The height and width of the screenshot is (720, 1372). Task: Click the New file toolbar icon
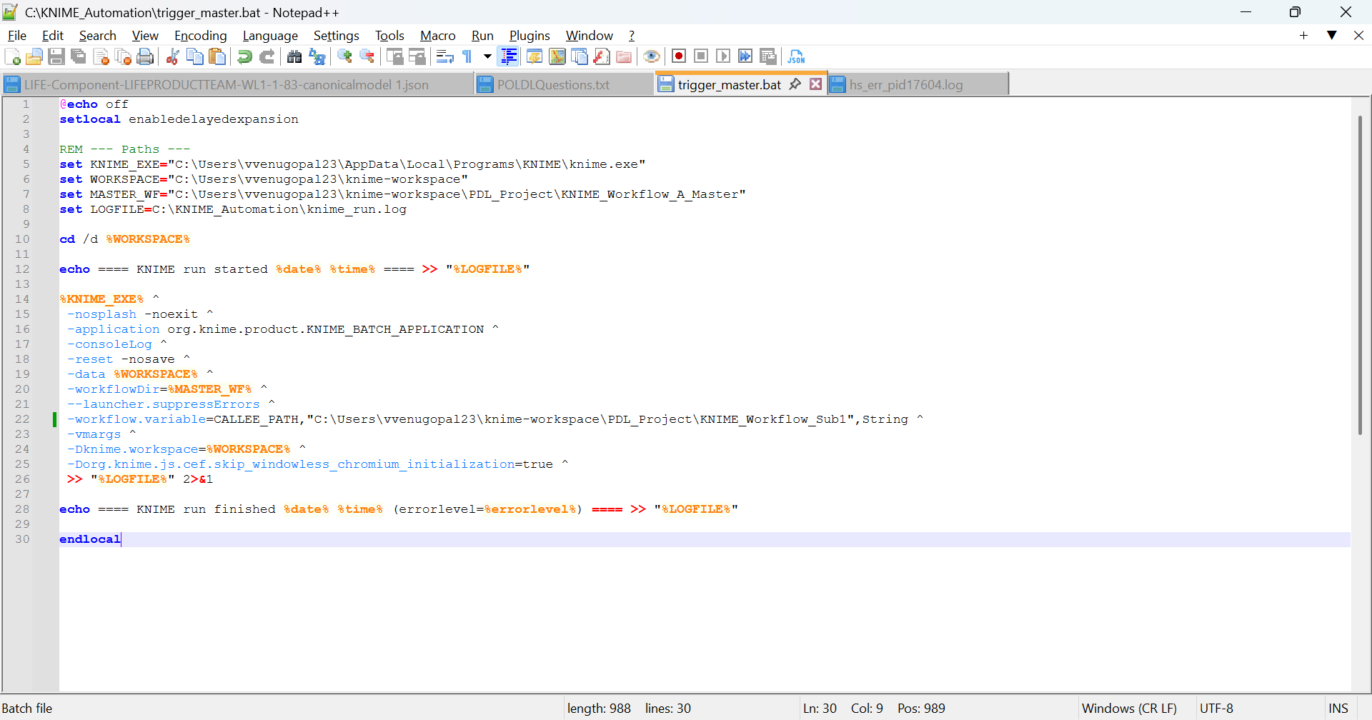click(x=12, y=57)
